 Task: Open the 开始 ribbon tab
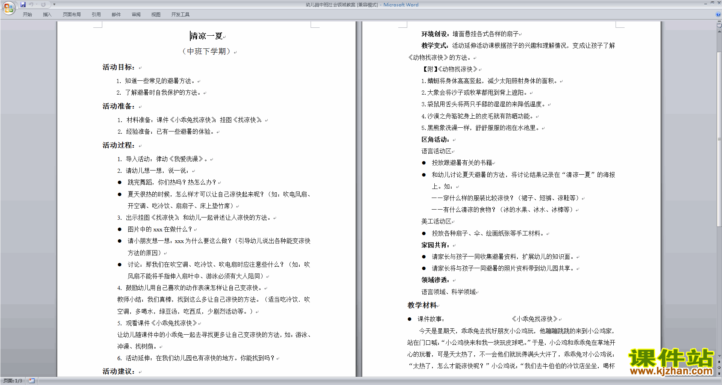(x=27, y=15)
